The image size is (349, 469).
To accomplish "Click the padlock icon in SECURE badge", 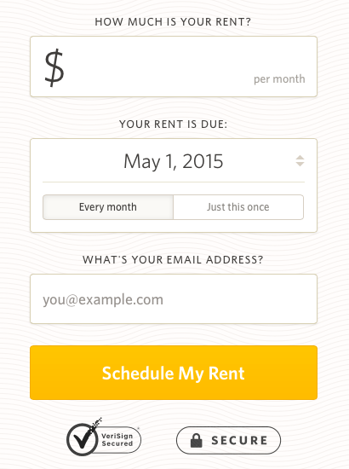I will click(x=197, y=440).
